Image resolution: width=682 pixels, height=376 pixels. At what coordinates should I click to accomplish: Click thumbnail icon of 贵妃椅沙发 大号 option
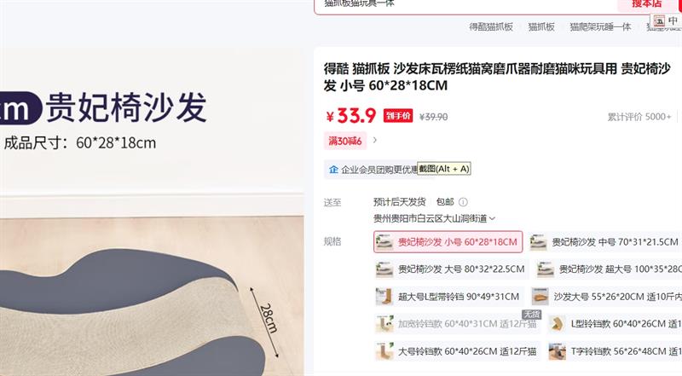(x=384, y=269)
